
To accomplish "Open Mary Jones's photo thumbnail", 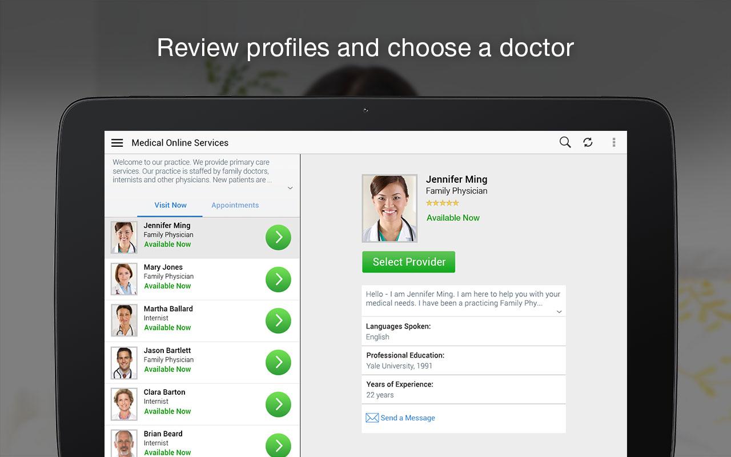I will click(124, 279).
